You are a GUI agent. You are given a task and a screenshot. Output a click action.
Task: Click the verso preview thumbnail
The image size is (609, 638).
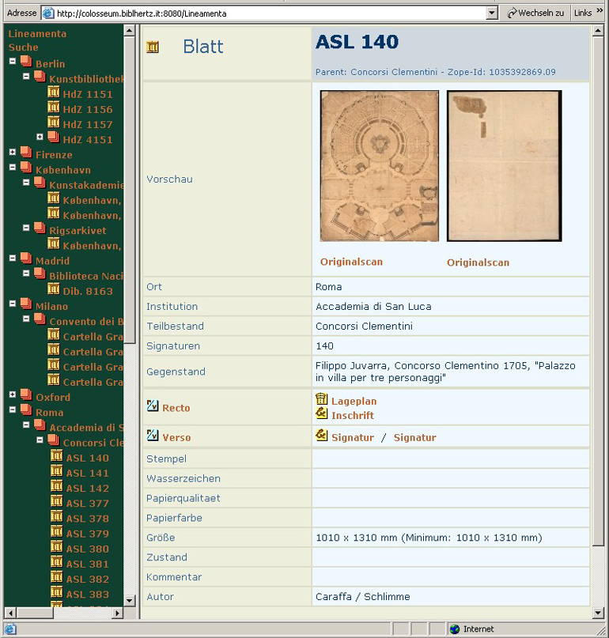(x=504, y=166)
